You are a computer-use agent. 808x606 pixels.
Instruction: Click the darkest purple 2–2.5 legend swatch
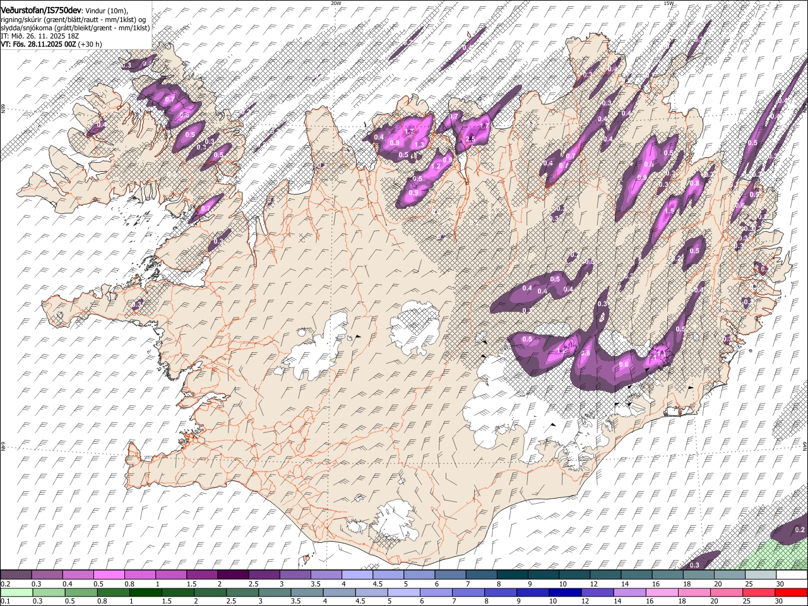tap(233, 575)
